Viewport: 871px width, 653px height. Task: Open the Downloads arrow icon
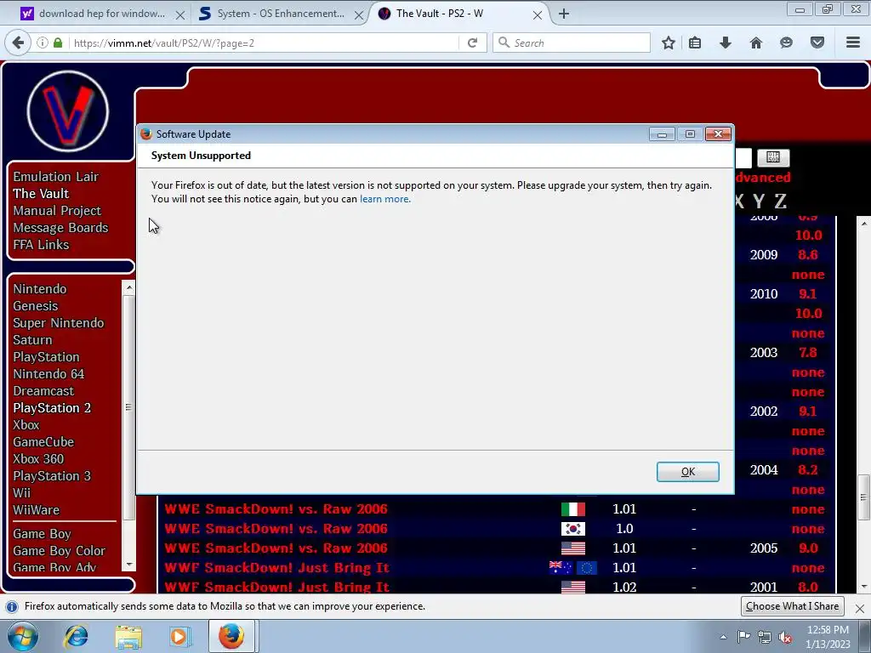coord(725,43)
